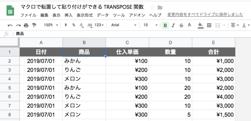Open the Arial font dropdown

pos(124,25)
